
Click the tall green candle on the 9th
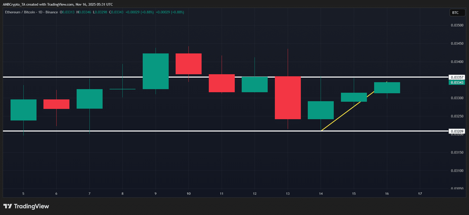pyautogui.click(x=156, y=71)
